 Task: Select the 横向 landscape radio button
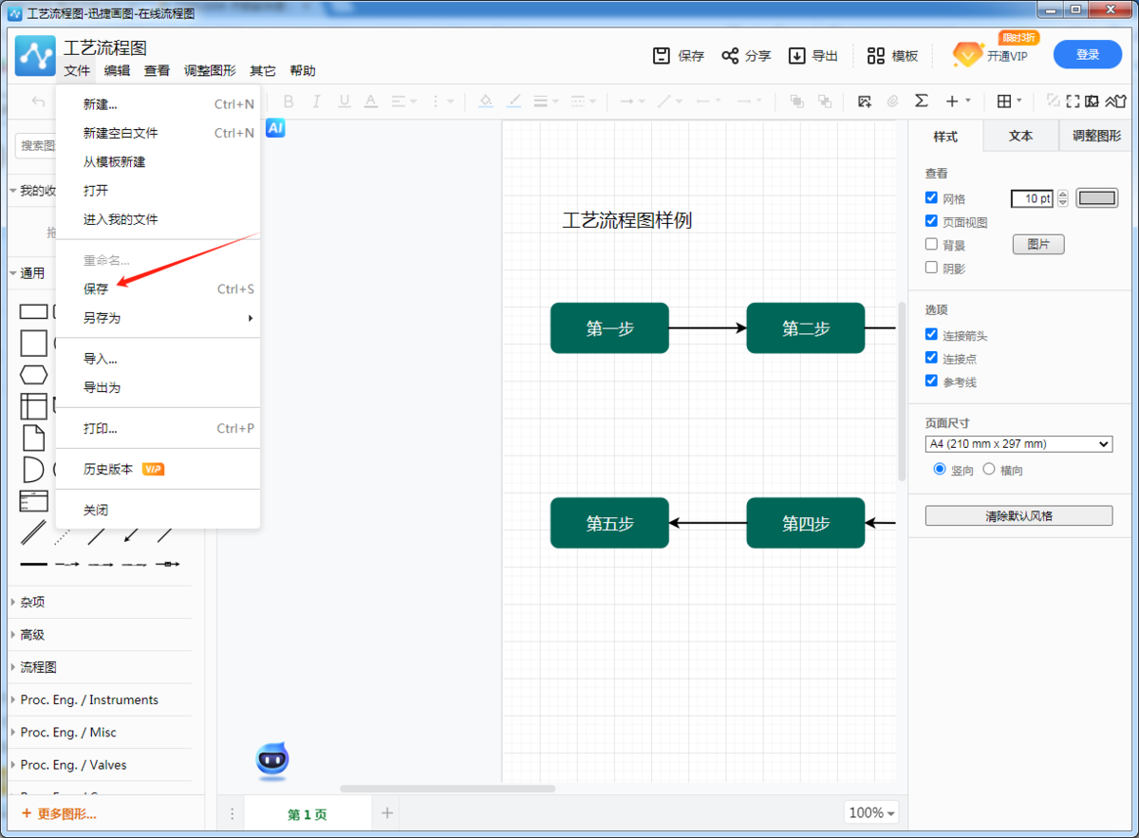[x=989, y=469]
